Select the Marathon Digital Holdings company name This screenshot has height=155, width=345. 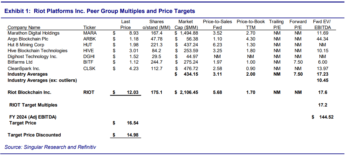pos(33,33)
